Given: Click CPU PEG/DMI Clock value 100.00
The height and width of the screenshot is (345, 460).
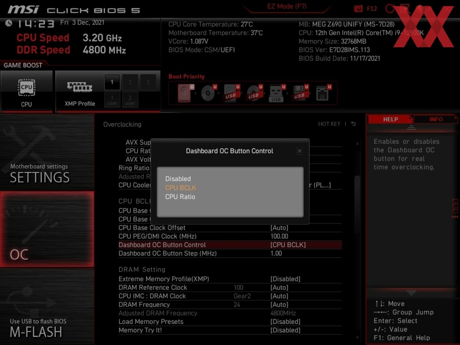Looking at the screenshot, I should click(x=279, y=236).
